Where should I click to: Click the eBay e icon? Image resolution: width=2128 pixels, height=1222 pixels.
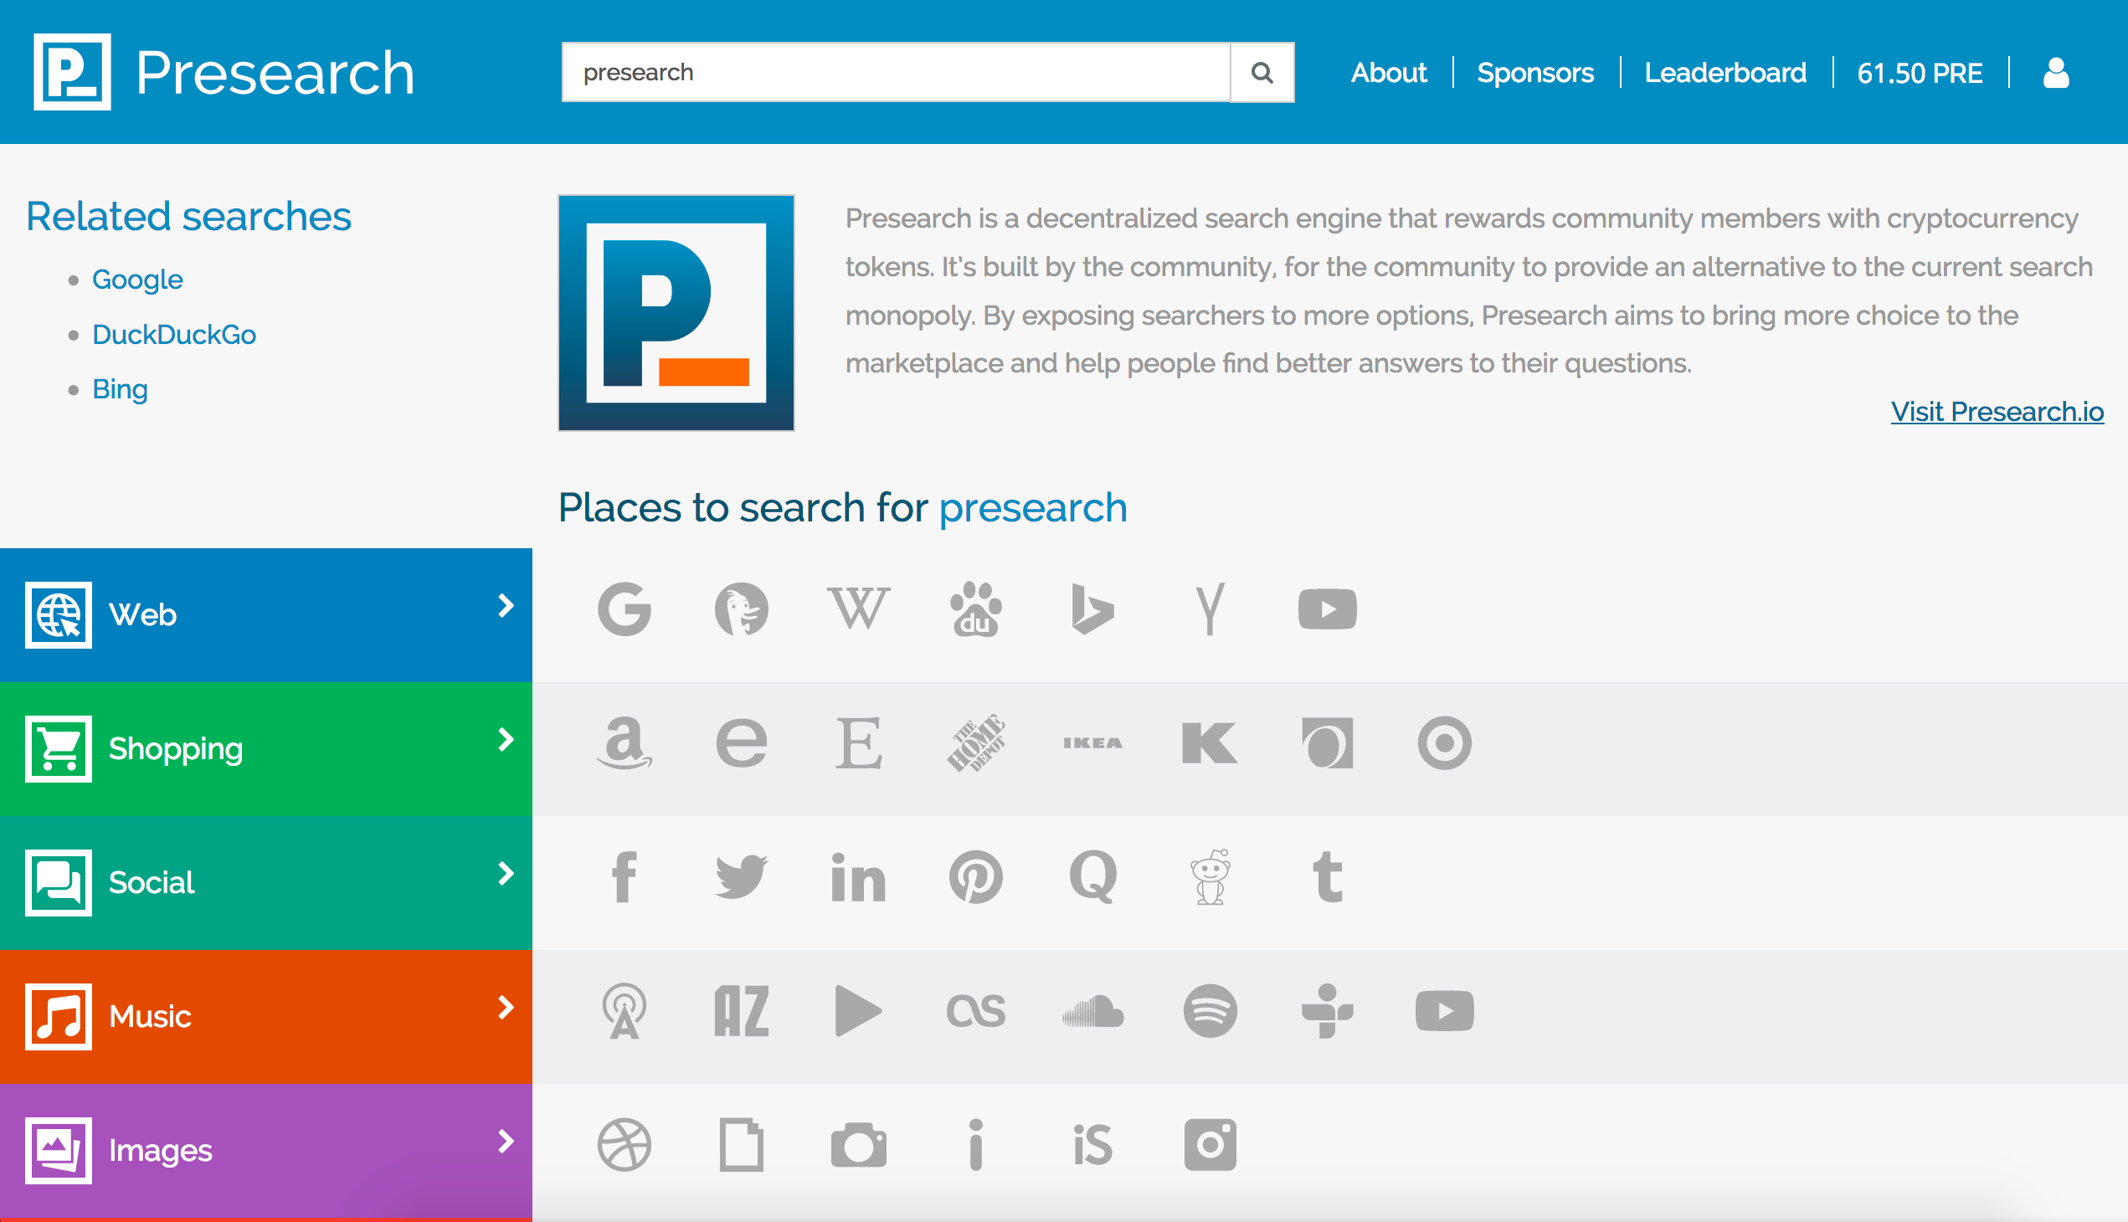pyautogui.click(x=741, y=743)
